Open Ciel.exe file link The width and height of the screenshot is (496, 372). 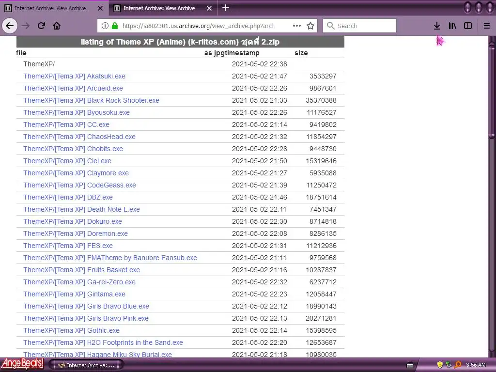point(67,161)
